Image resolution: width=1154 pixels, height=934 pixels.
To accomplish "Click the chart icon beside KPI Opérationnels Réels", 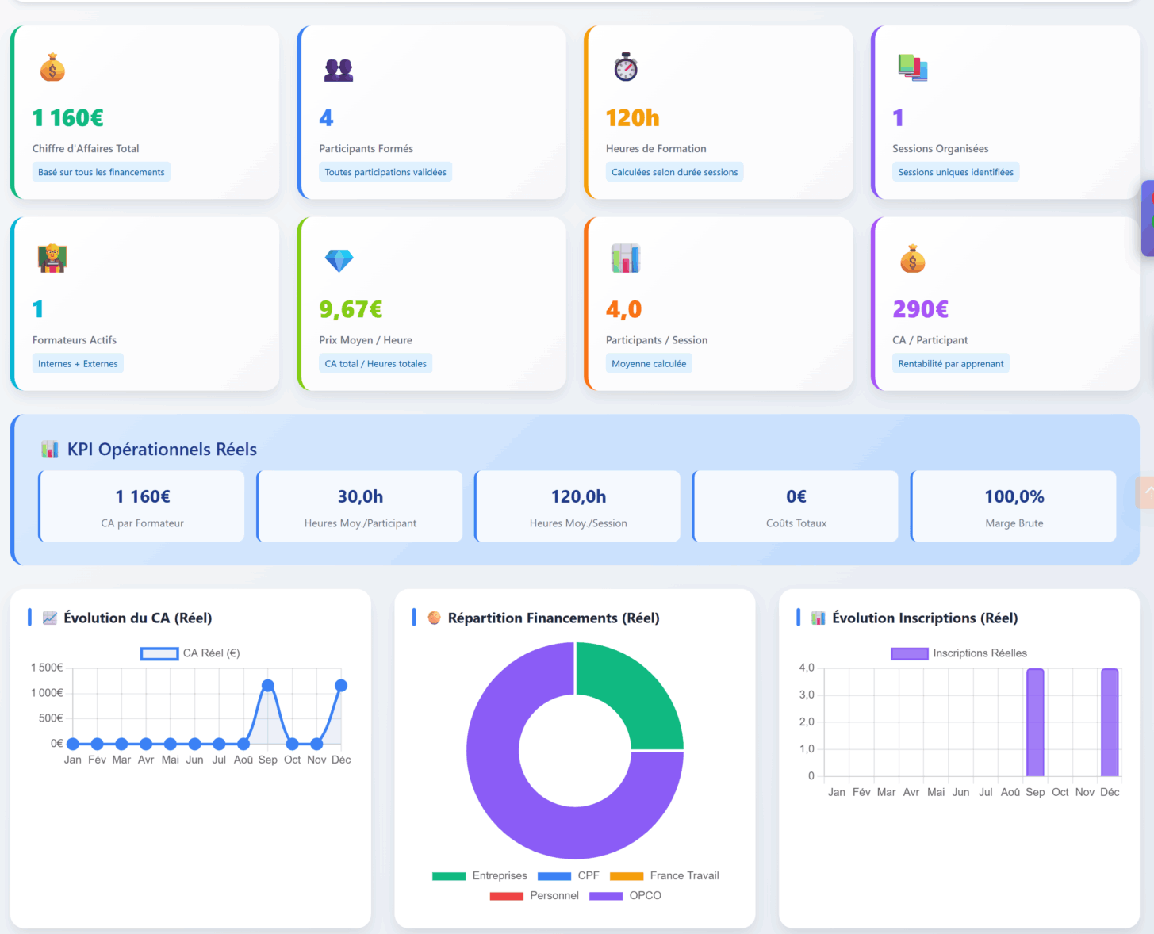I will pyautogui.click(x=50, y=450).
